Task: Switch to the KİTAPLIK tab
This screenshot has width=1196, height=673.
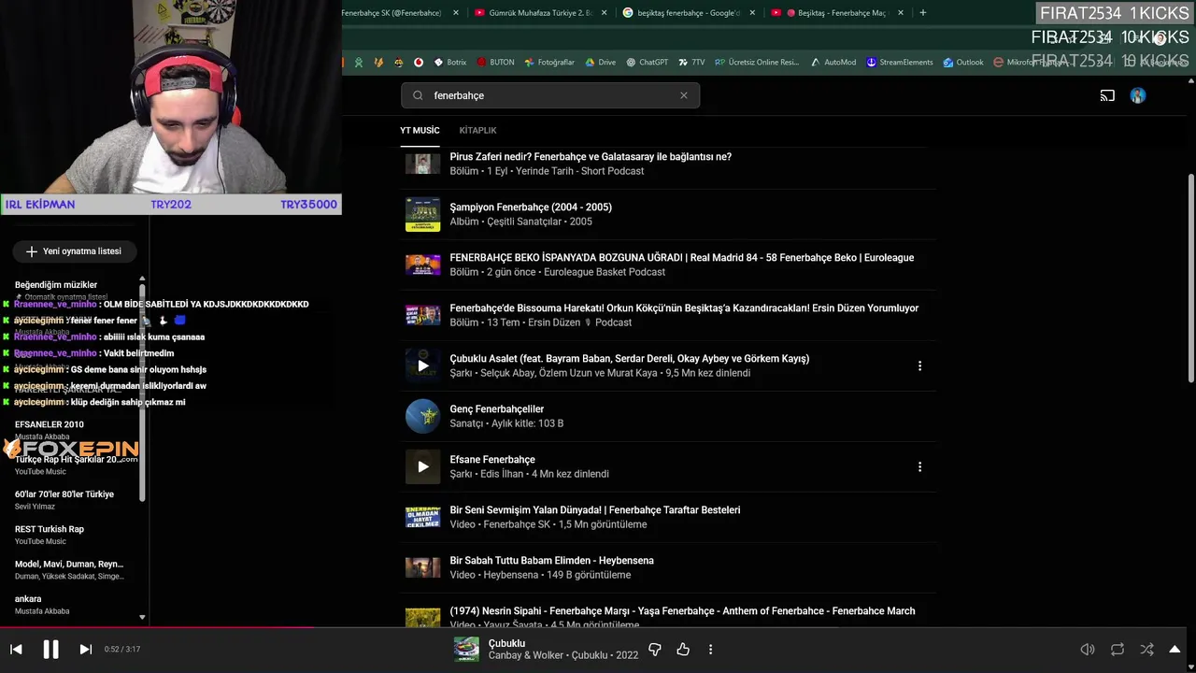Action: tap(477, 130)
